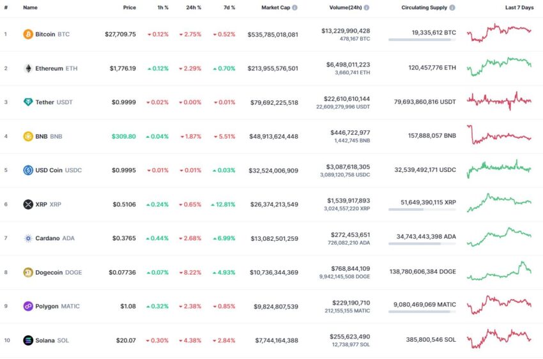Viewport: 543px width, 359px height.
Task: Click the Tether green logo icon
Action: pyautogui.click(x=28, y=102)
